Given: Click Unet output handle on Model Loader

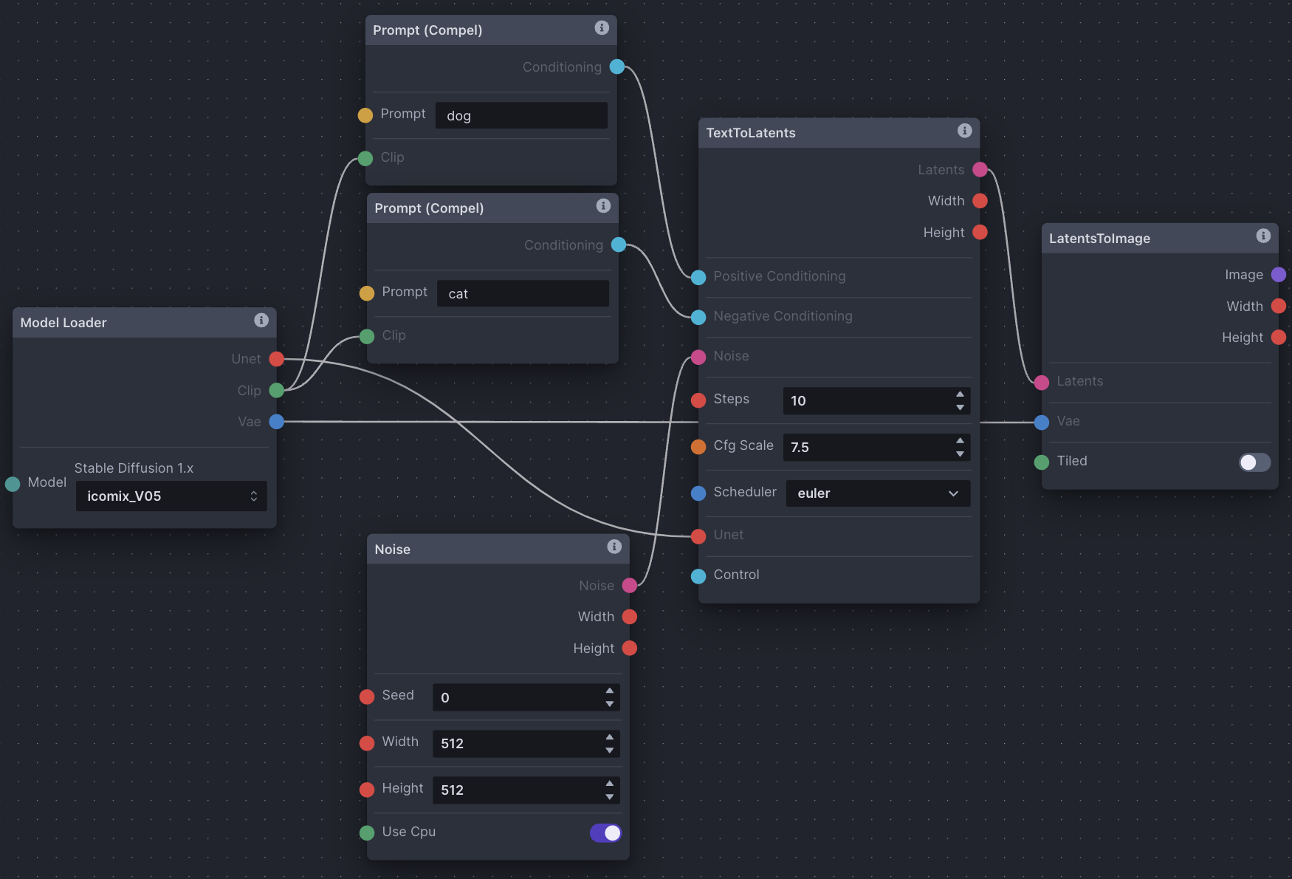Looking at the screenshot, I should pos(277,359).
